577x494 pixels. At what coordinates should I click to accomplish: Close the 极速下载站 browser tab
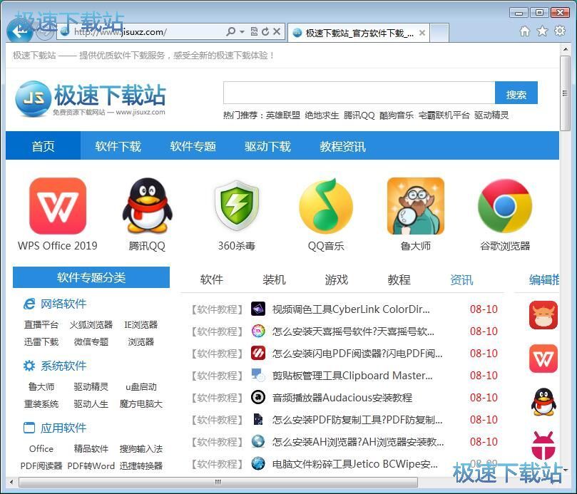422,33
